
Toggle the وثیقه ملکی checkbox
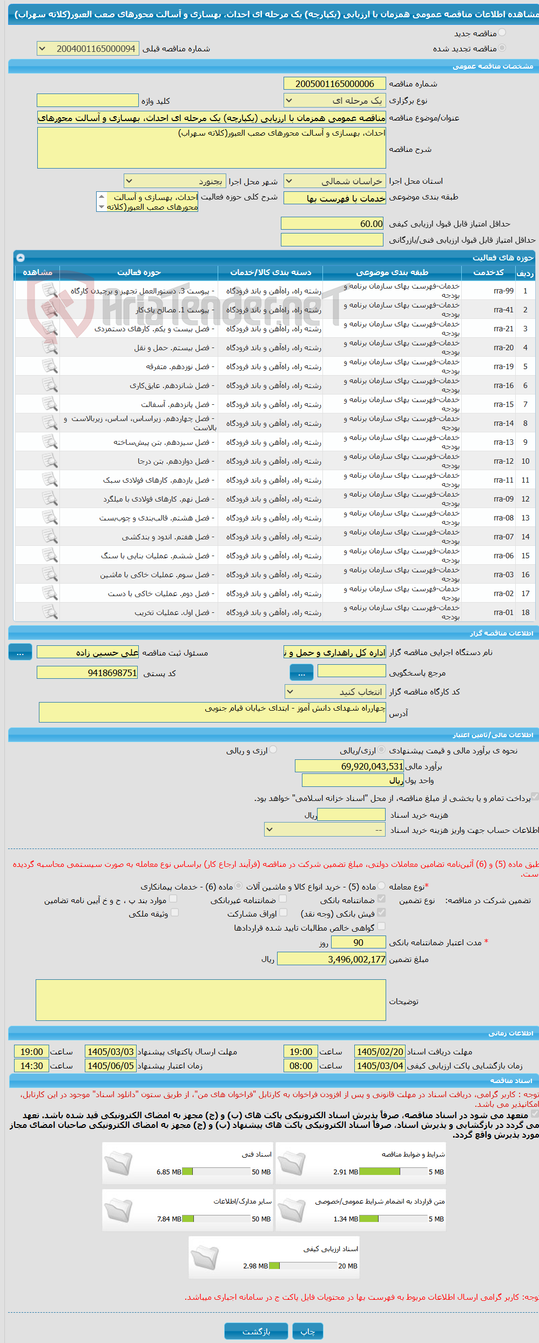(174, 912)
